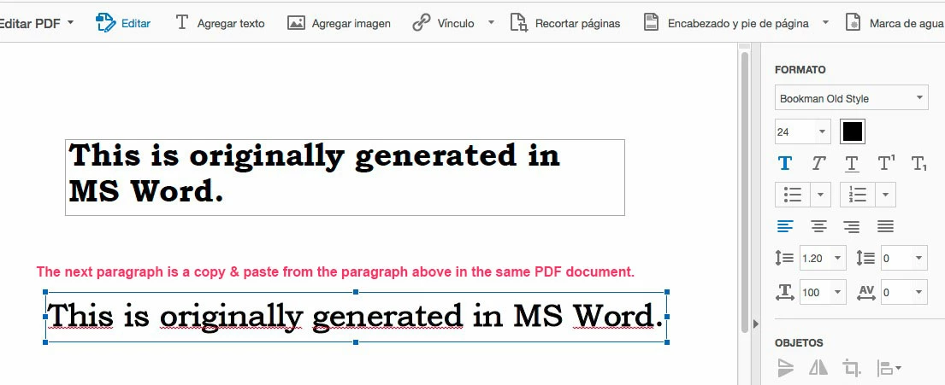Image resolution: width=945 pixels, height=385 pixels.
Task: Choose the Agregar texto tool
Action: pos(220,23)
